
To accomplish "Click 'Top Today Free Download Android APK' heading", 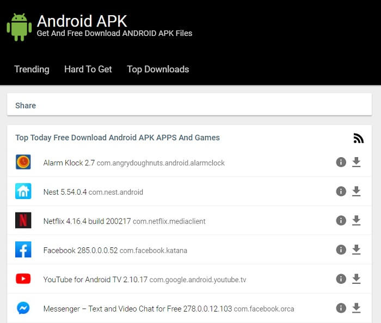I will click(x=118, y=138).
